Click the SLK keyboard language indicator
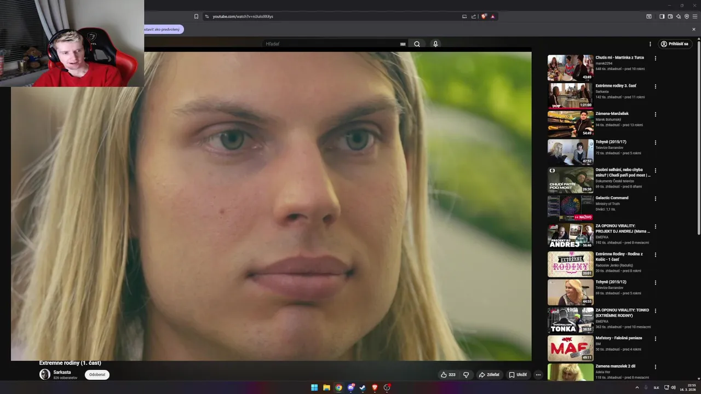Image resolution: width=701 pixels, height=394 pixels. tap(656, 387)
